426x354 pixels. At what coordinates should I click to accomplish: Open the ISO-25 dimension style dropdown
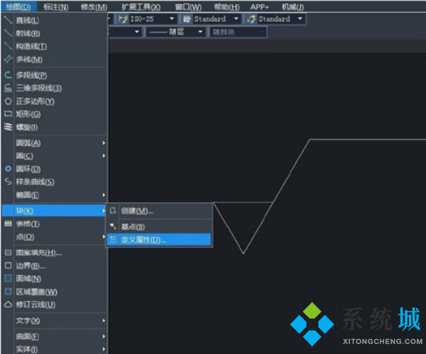[x=171, y=18]
